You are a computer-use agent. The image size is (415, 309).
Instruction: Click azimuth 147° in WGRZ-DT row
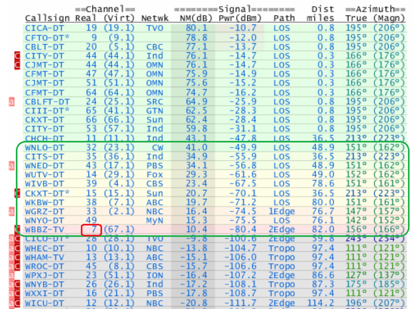click(x=356, y=211)
